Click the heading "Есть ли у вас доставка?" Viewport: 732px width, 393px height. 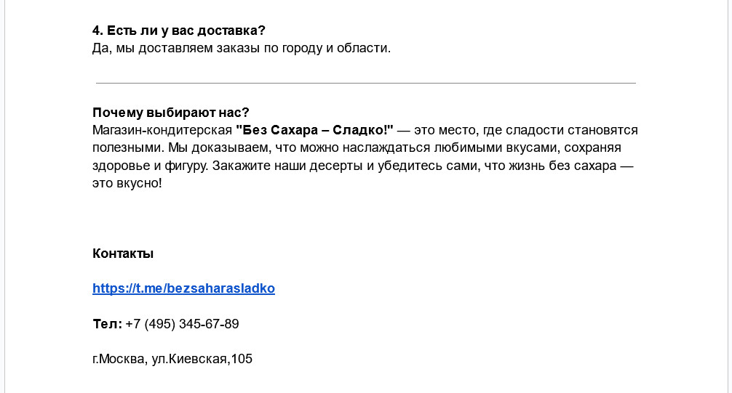186,31
